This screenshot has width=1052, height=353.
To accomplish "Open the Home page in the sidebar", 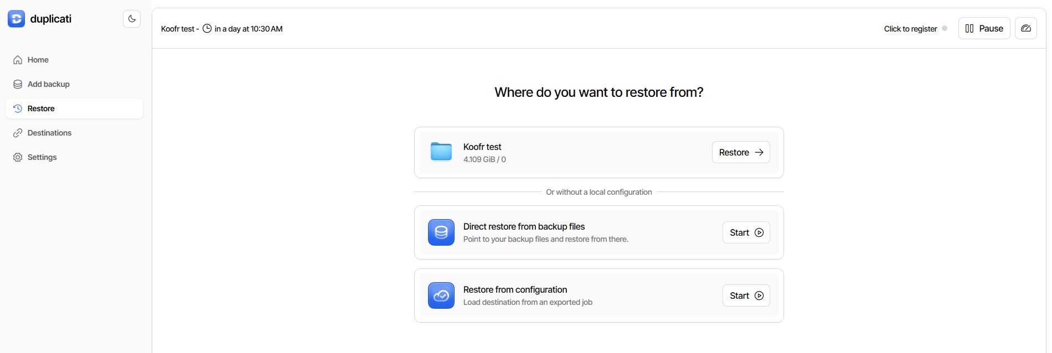I will coord(74,60).
